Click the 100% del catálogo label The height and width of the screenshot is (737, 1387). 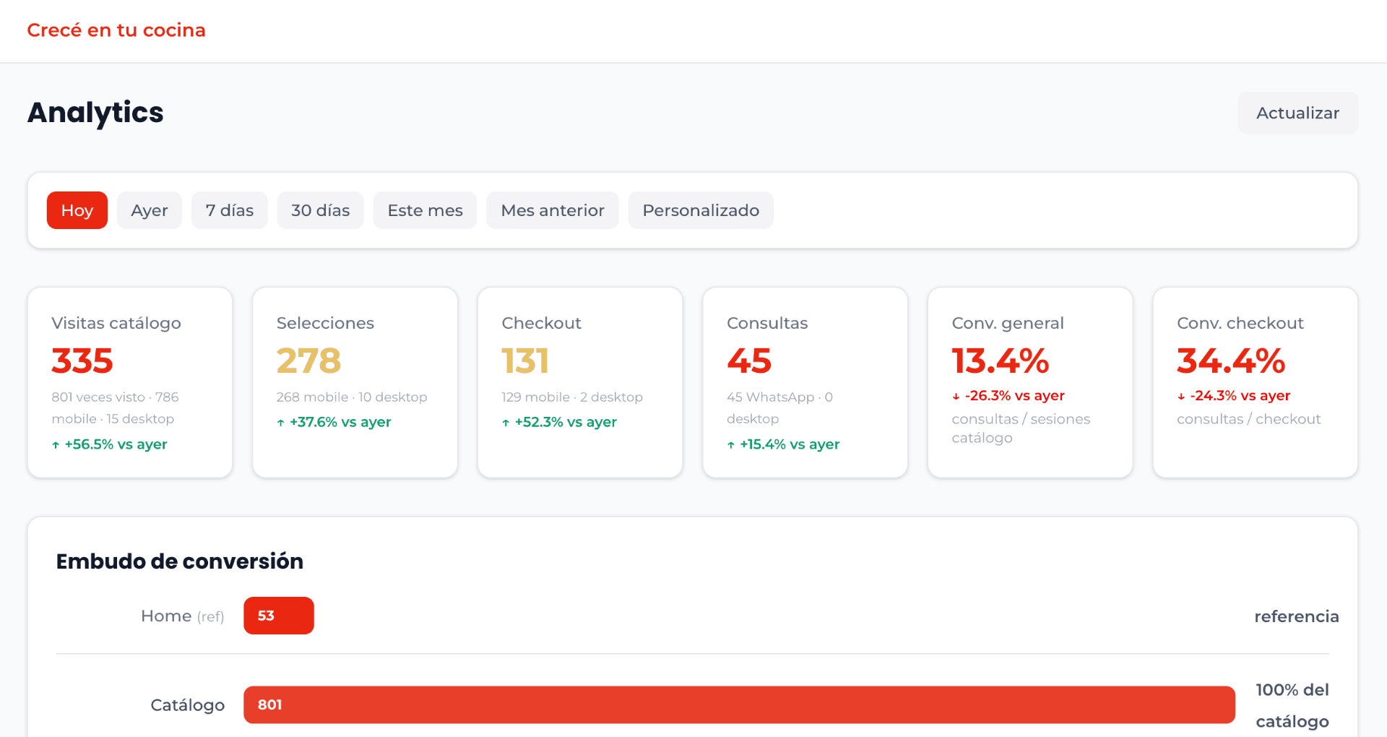1292,705
